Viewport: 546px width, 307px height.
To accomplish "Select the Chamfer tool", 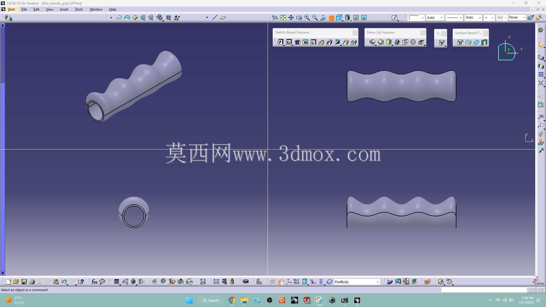I will (x=381, y=42).
